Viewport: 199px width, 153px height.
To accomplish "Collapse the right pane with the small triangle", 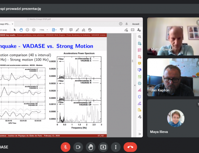I will click(135, 85).
